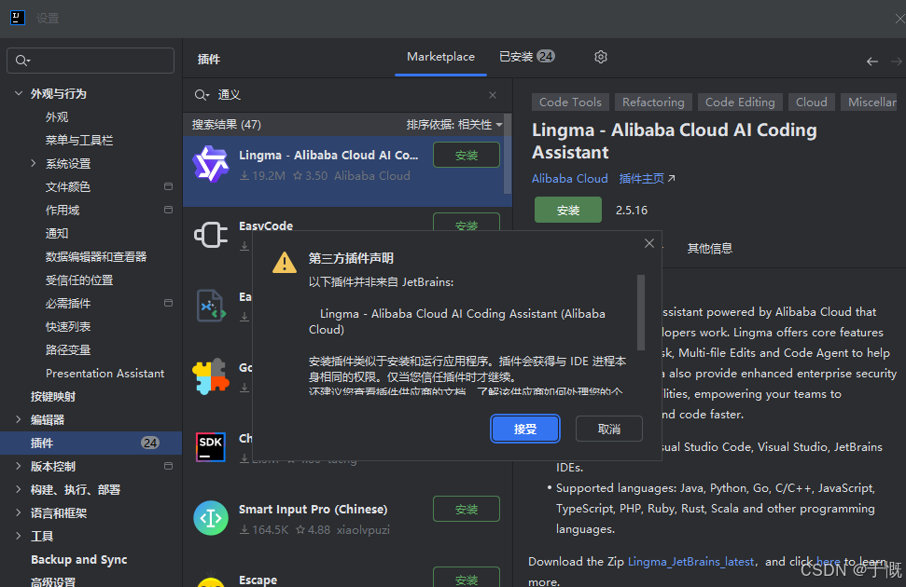This screenshot has width=906, height=587.
Task: Close the third-party plugin notice dialog
Action: click(649, 243)
